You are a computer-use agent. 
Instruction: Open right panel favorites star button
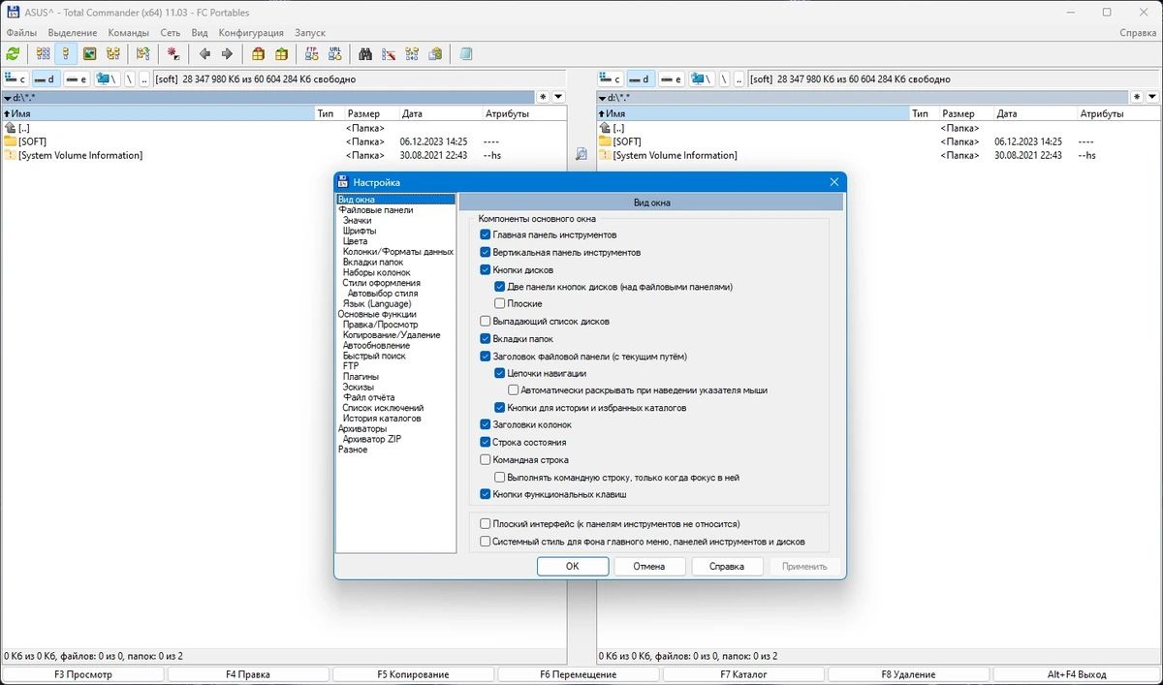tap(1138, 97)
